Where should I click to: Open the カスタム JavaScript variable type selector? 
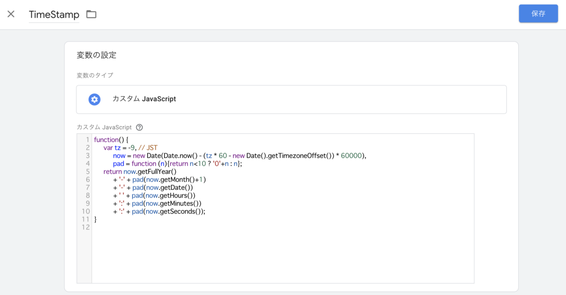[x=291, y=99]
